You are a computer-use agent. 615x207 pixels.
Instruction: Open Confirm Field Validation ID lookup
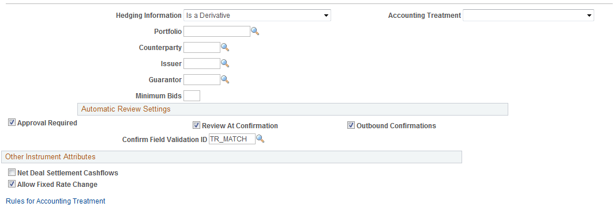(260, 139)
